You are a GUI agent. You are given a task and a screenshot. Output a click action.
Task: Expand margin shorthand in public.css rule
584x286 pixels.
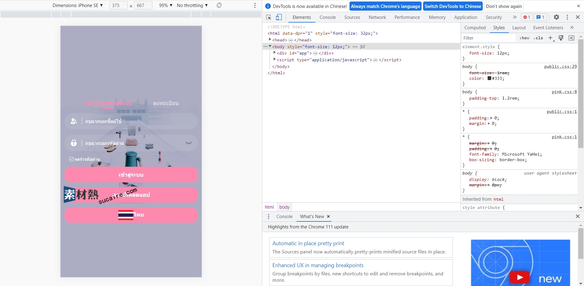(x=489, y=123)
